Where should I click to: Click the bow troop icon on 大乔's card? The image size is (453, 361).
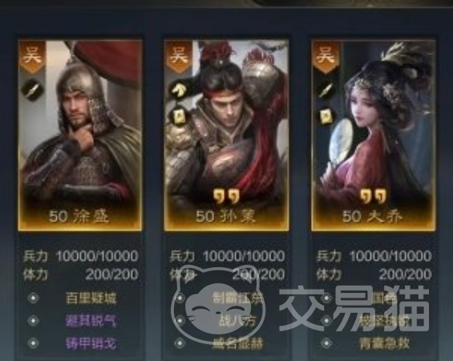pyautogui.click(x=326, y=90)
